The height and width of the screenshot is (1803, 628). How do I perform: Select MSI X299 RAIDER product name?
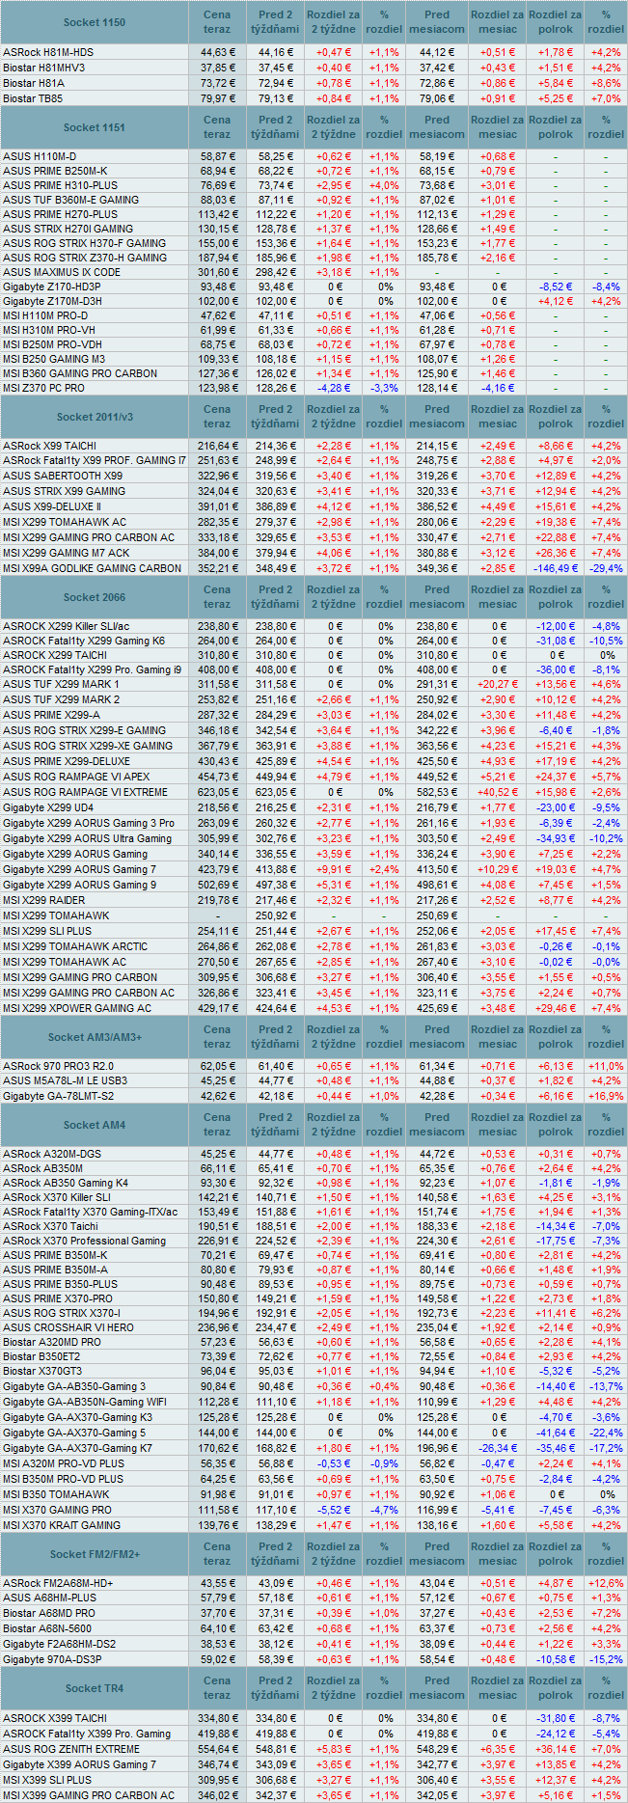point(43,900)
